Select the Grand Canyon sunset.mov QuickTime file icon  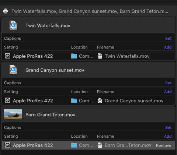coord(13,70)
